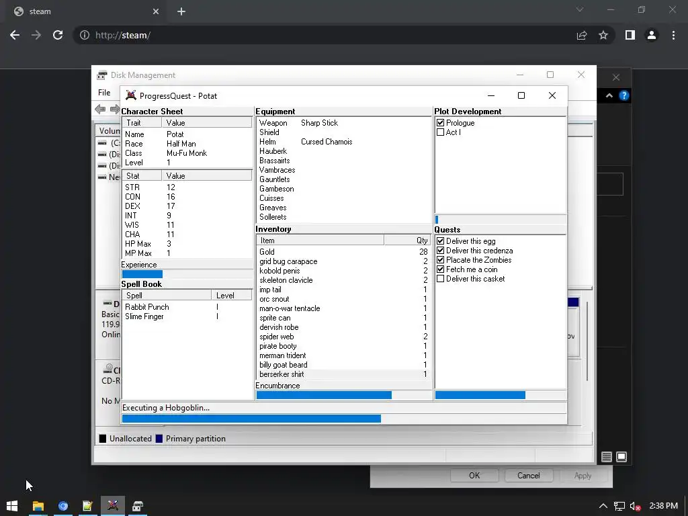Click the browser forward arrow
The height and width of the screenshot is (516, 688).
[36, 35]
